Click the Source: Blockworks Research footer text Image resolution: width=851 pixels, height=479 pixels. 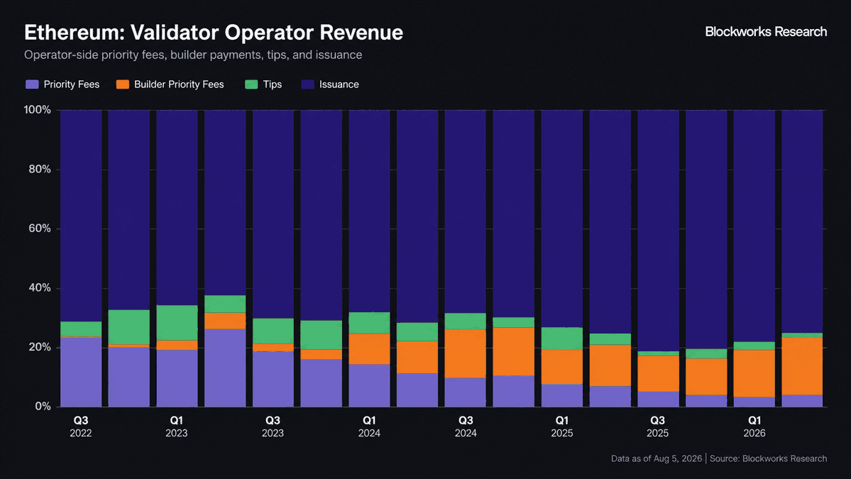pyautogui.click(x=768, y=458)
